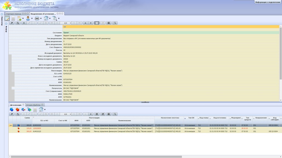Click the horizontal scrollbar under the table
Viewport: 282px width, 158px height.
click(96, 157)
